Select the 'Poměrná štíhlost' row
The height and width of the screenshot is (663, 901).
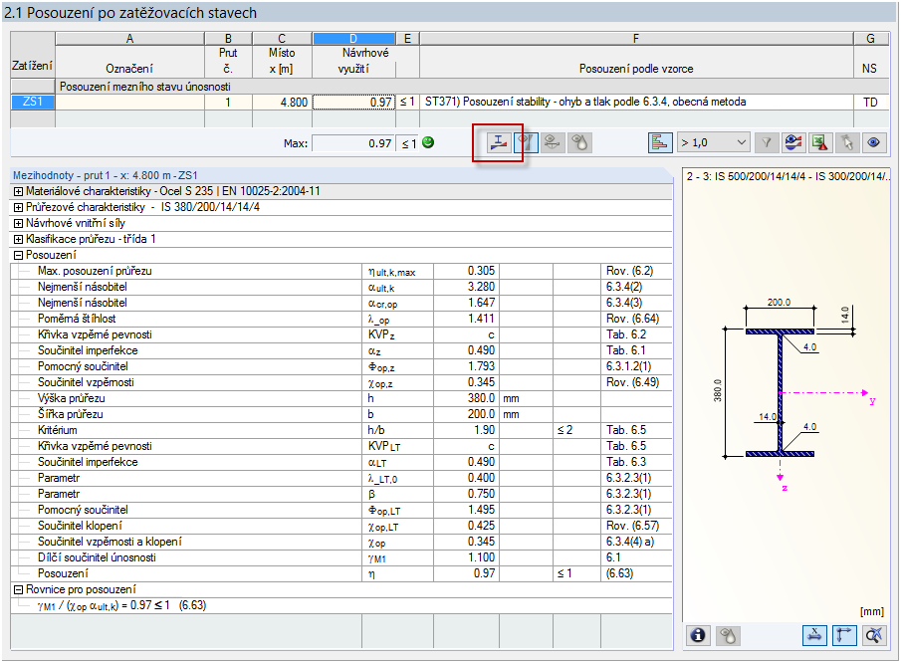coord(341,319)
